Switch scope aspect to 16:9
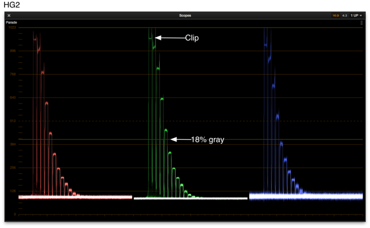This screenshot has width=370, height=228. coord(335,15)
